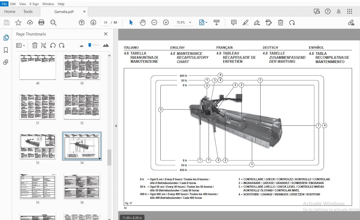Open the Bookmarks sidebar icon

click(6, 50)
